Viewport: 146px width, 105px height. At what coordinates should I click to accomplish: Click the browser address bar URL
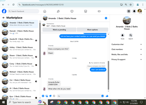coord(43,5)
